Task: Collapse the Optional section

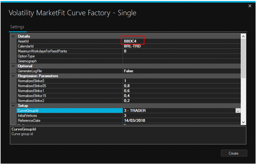Action: click(13, 66)
